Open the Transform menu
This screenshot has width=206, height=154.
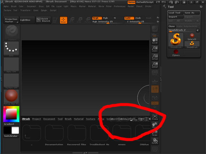[x=25, y=10]
